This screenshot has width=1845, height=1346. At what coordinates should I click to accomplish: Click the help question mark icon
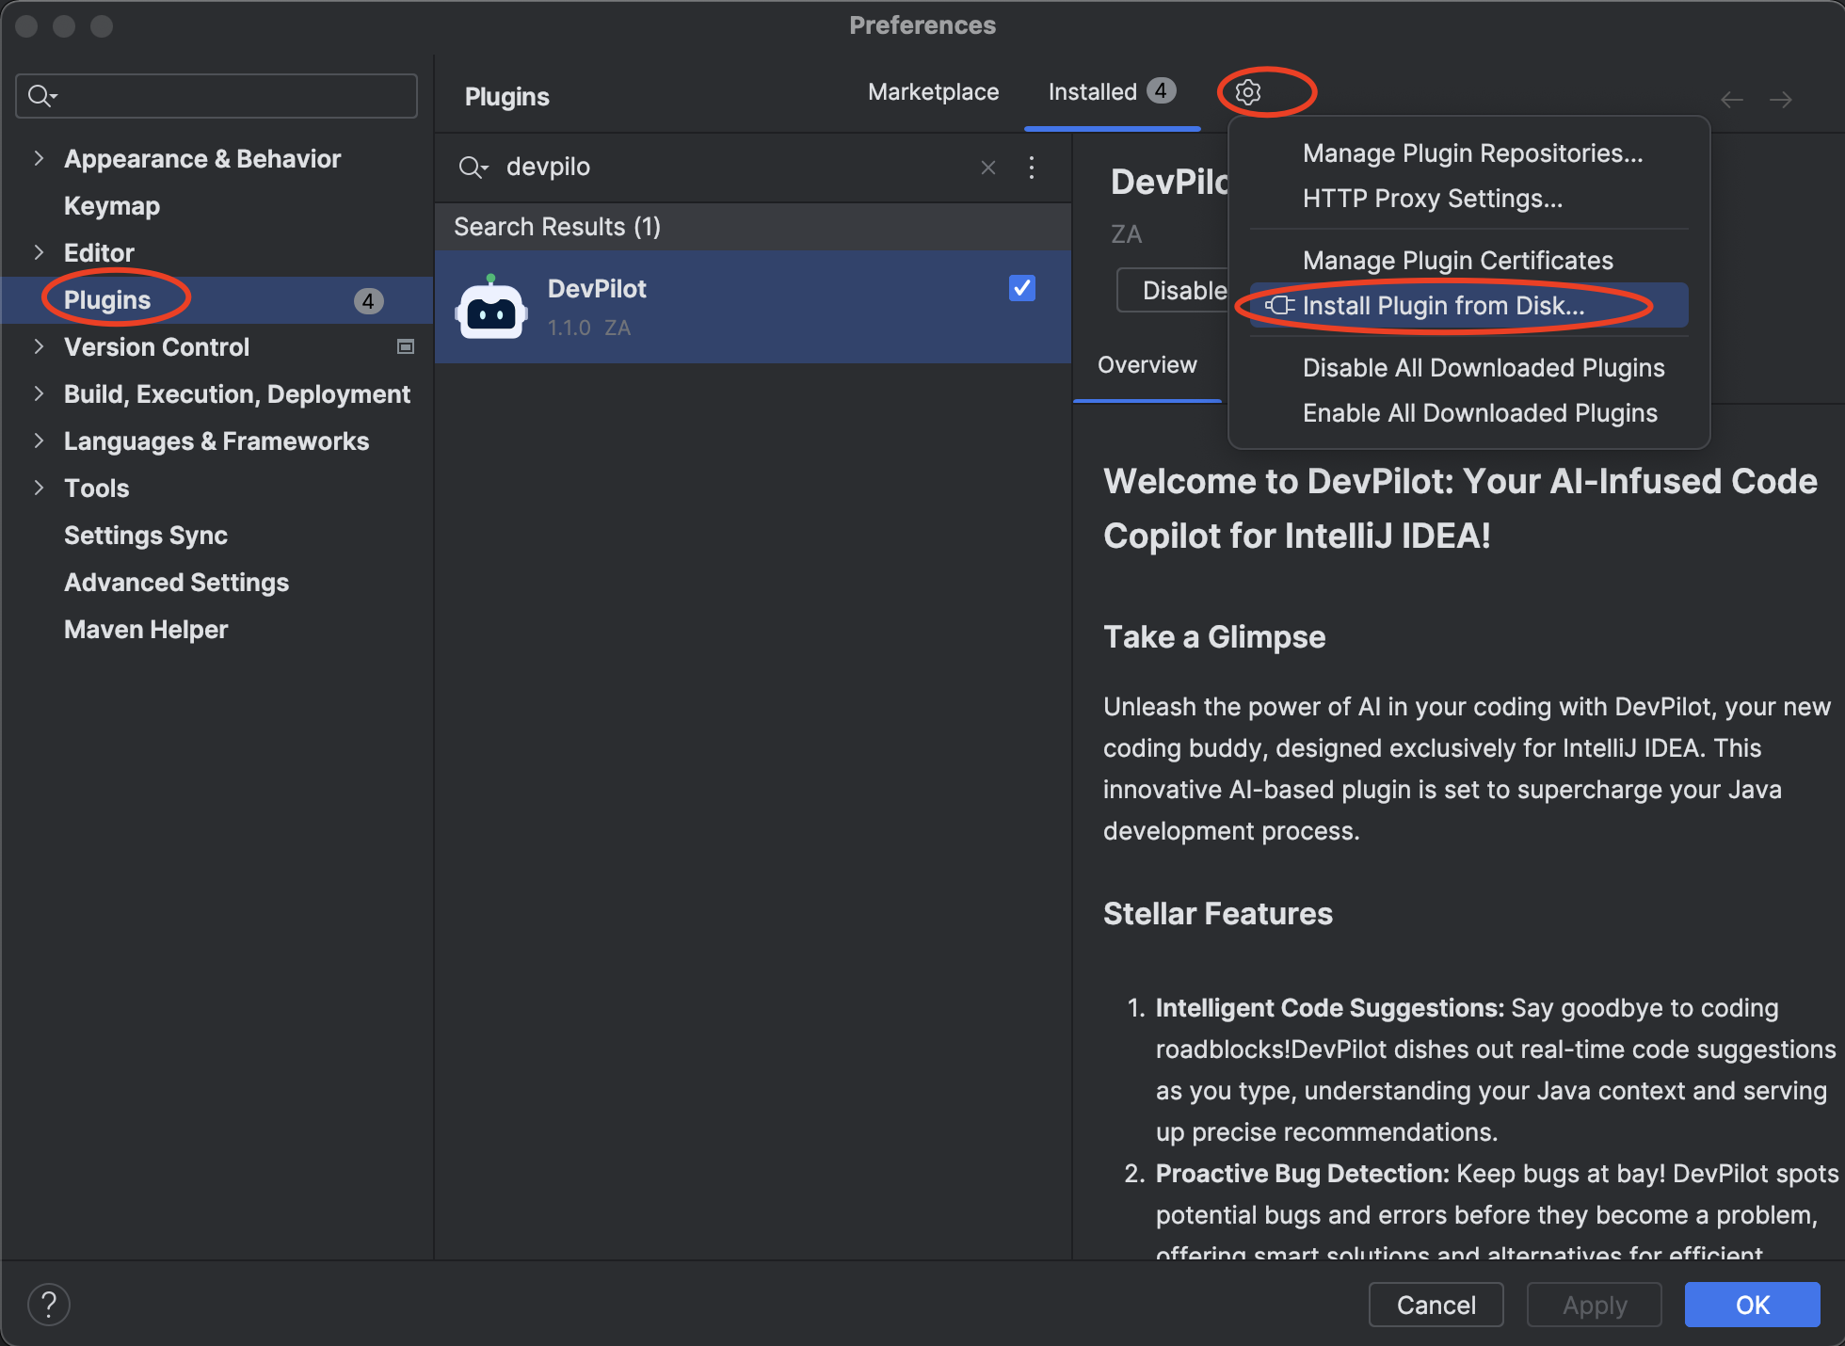[49, 1305]
